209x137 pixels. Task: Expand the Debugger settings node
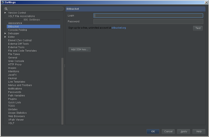(5, 34)
